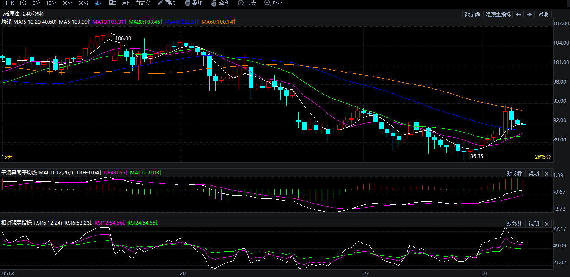Select the 1分 one-minute period

point(23,3)
